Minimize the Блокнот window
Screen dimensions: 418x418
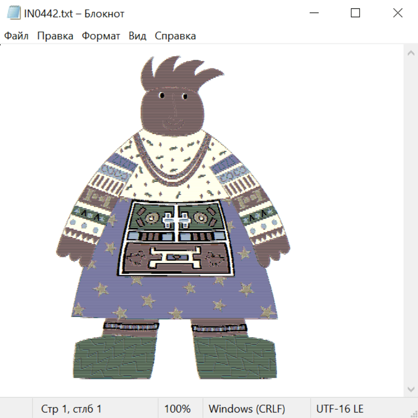point(313,13)
